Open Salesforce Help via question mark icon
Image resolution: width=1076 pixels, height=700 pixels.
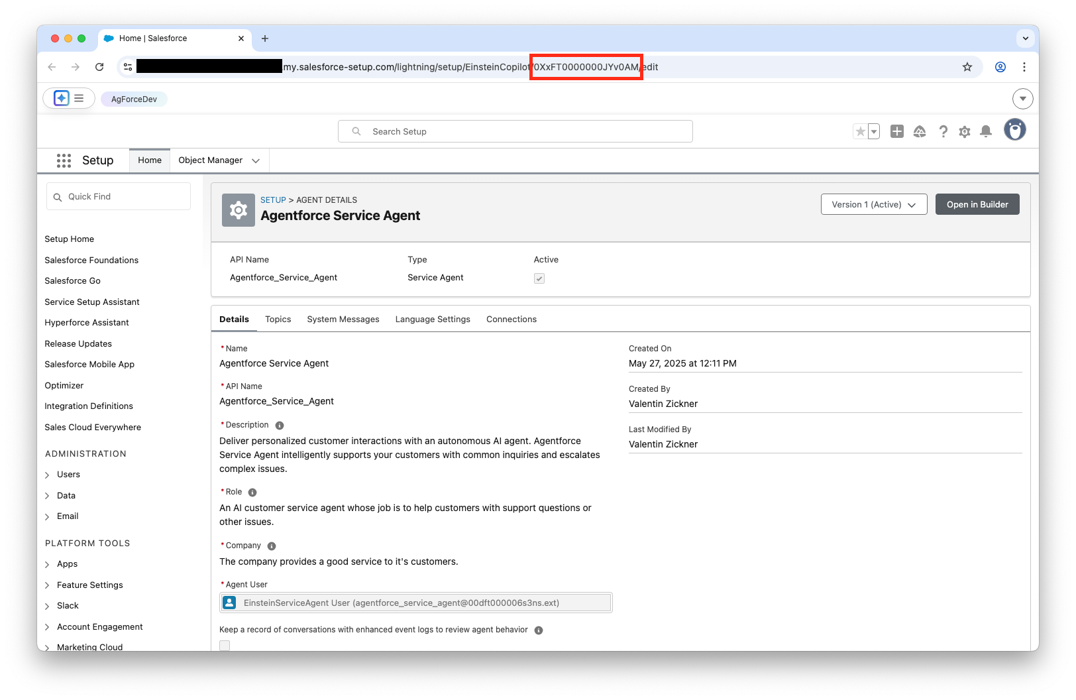943,131
